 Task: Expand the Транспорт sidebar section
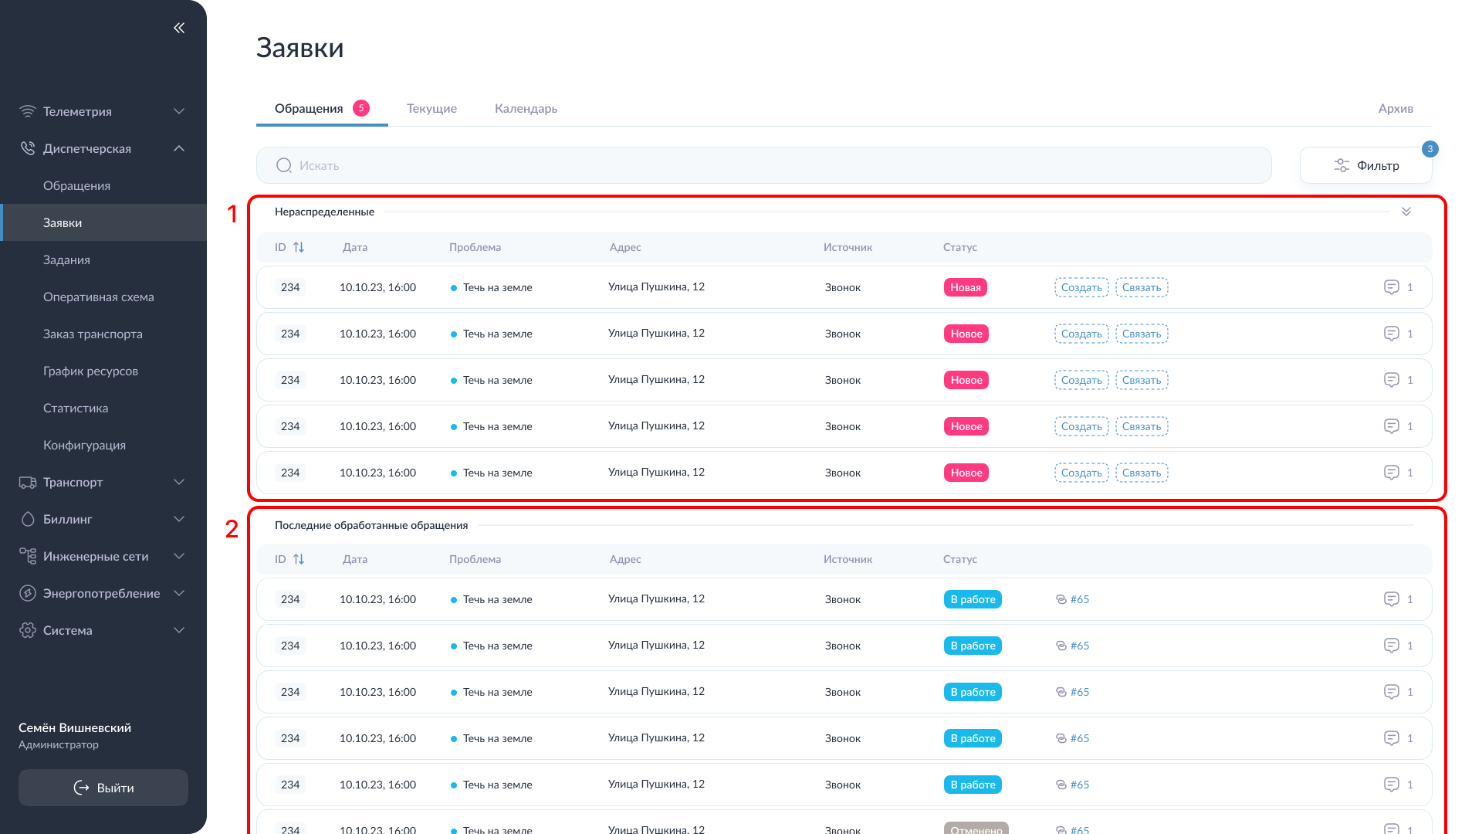pyautogui.click(x=179, y=482)
